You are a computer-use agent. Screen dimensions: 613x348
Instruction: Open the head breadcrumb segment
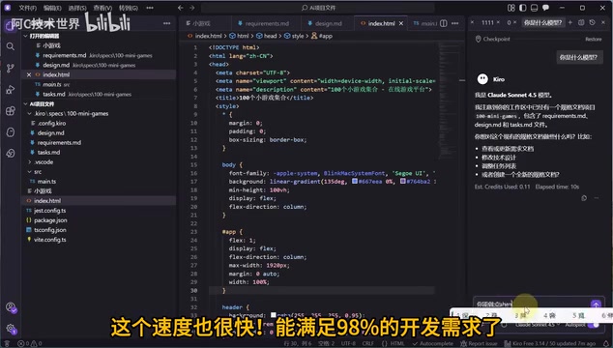[267, 36]
